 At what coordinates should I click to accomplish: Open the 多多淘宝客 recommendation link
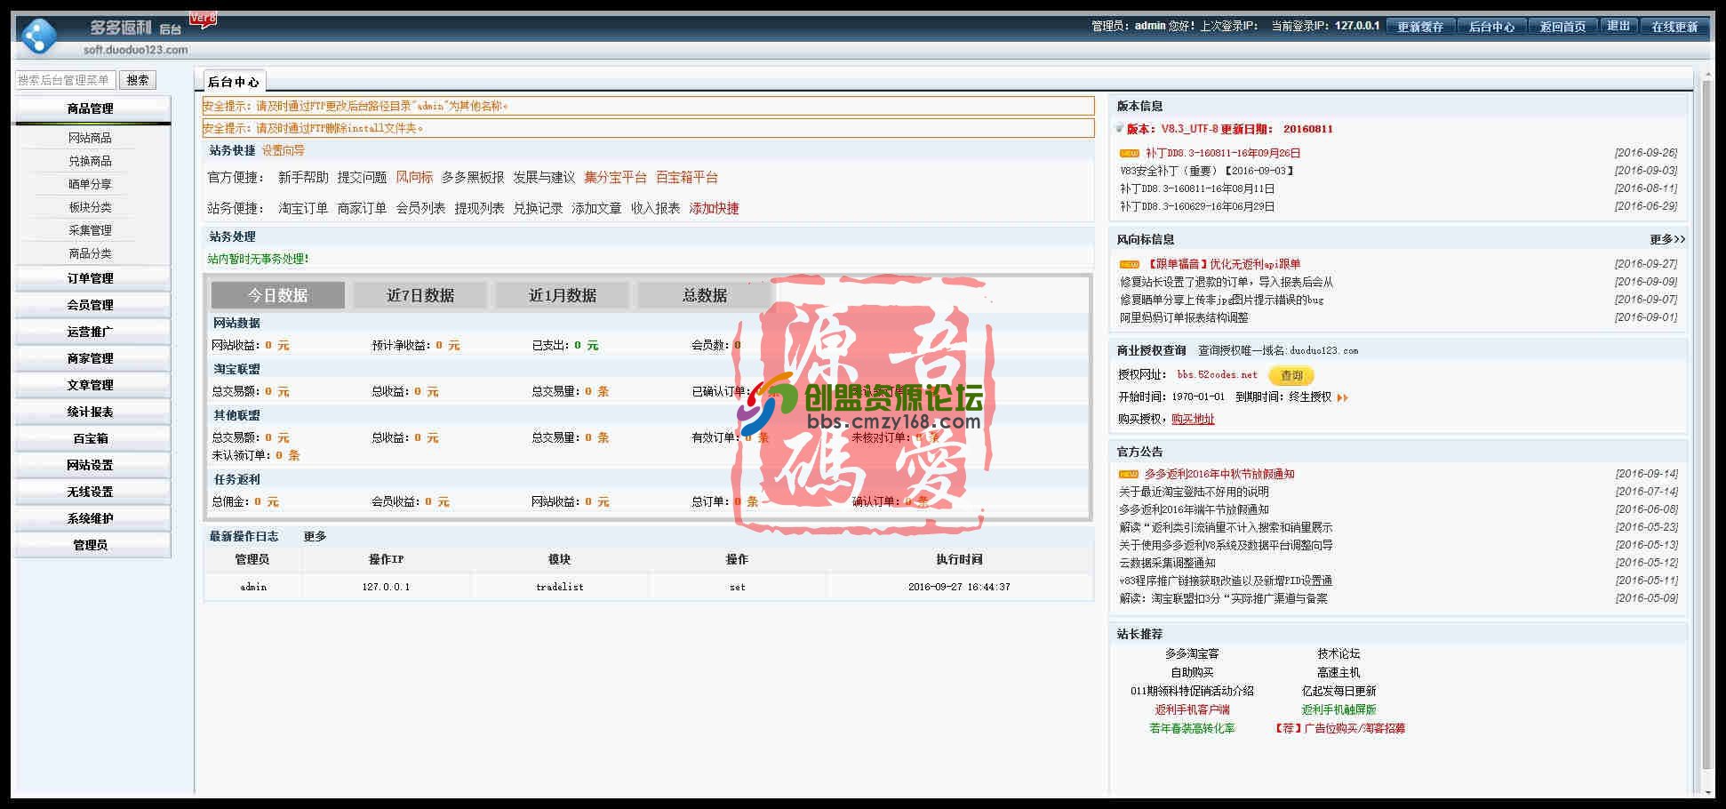[x=1192, y=654]
